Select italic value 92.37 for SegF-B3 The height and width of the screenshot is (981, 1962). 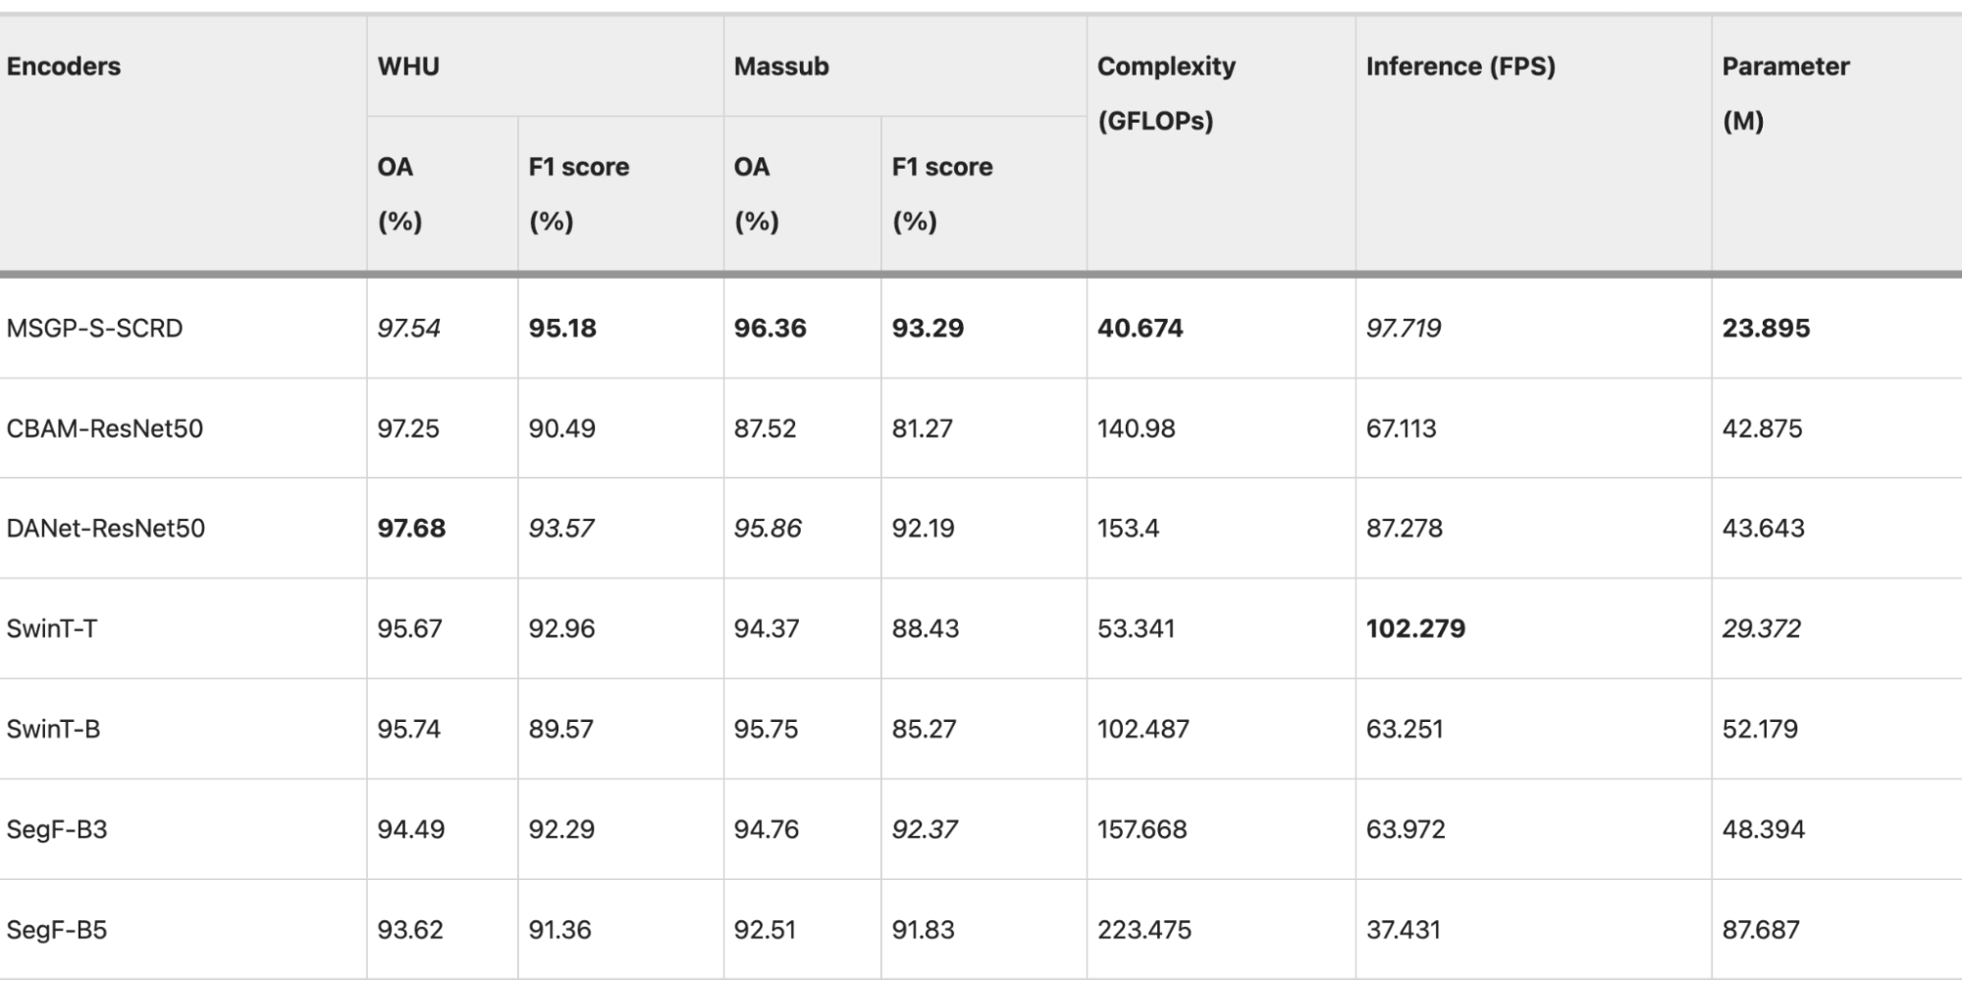(x=924, y=830)
